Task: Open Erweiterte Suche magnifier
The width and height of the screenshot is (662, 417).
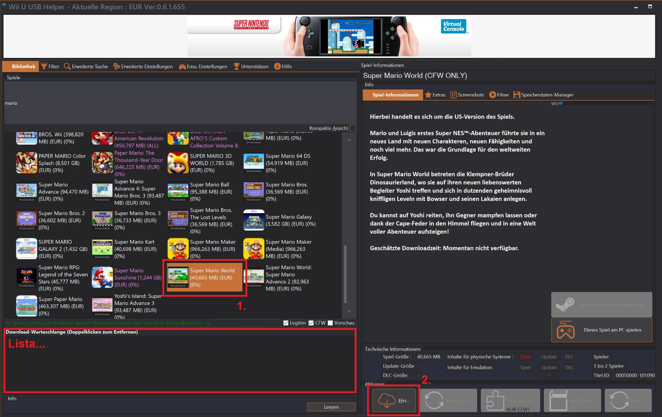Action: click(67, 67)
